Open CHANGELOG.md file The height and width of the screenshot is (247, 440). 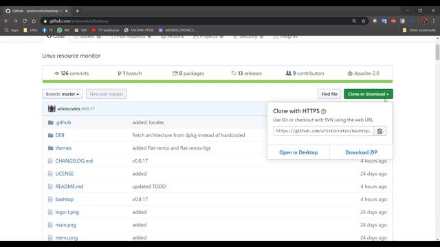(x=74, y=161)
